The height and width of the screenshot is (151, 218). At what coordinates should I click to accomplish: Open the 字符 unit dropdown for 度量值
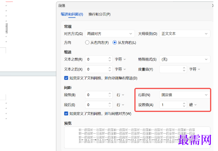point(194,69)
